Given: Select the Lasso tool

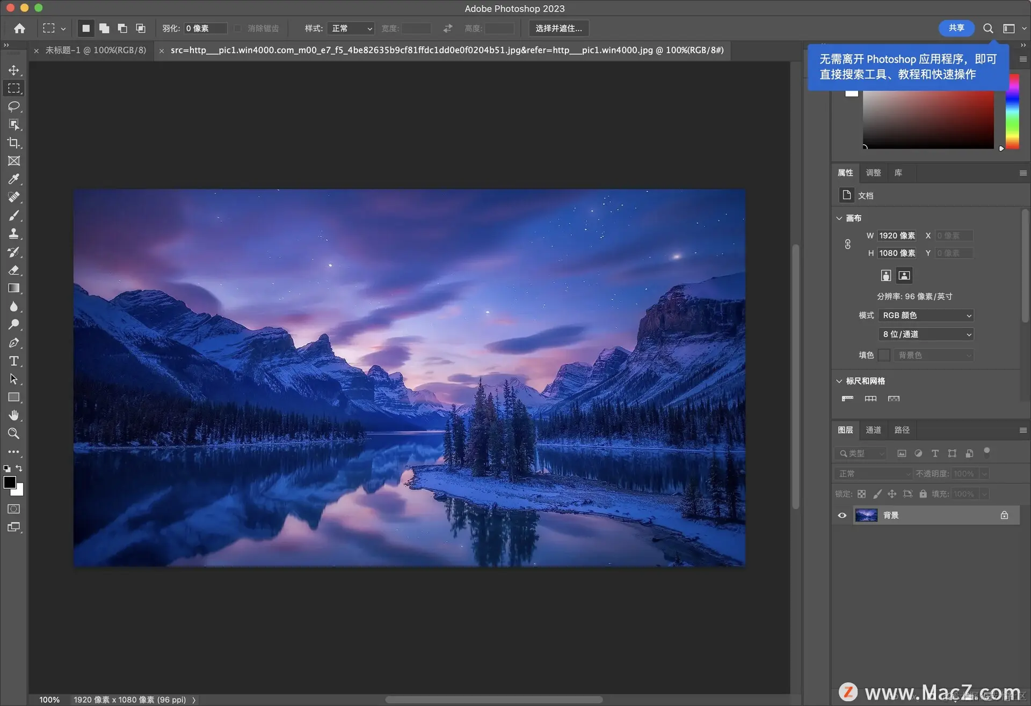Looking at the screenshot, I should point(14,106).
